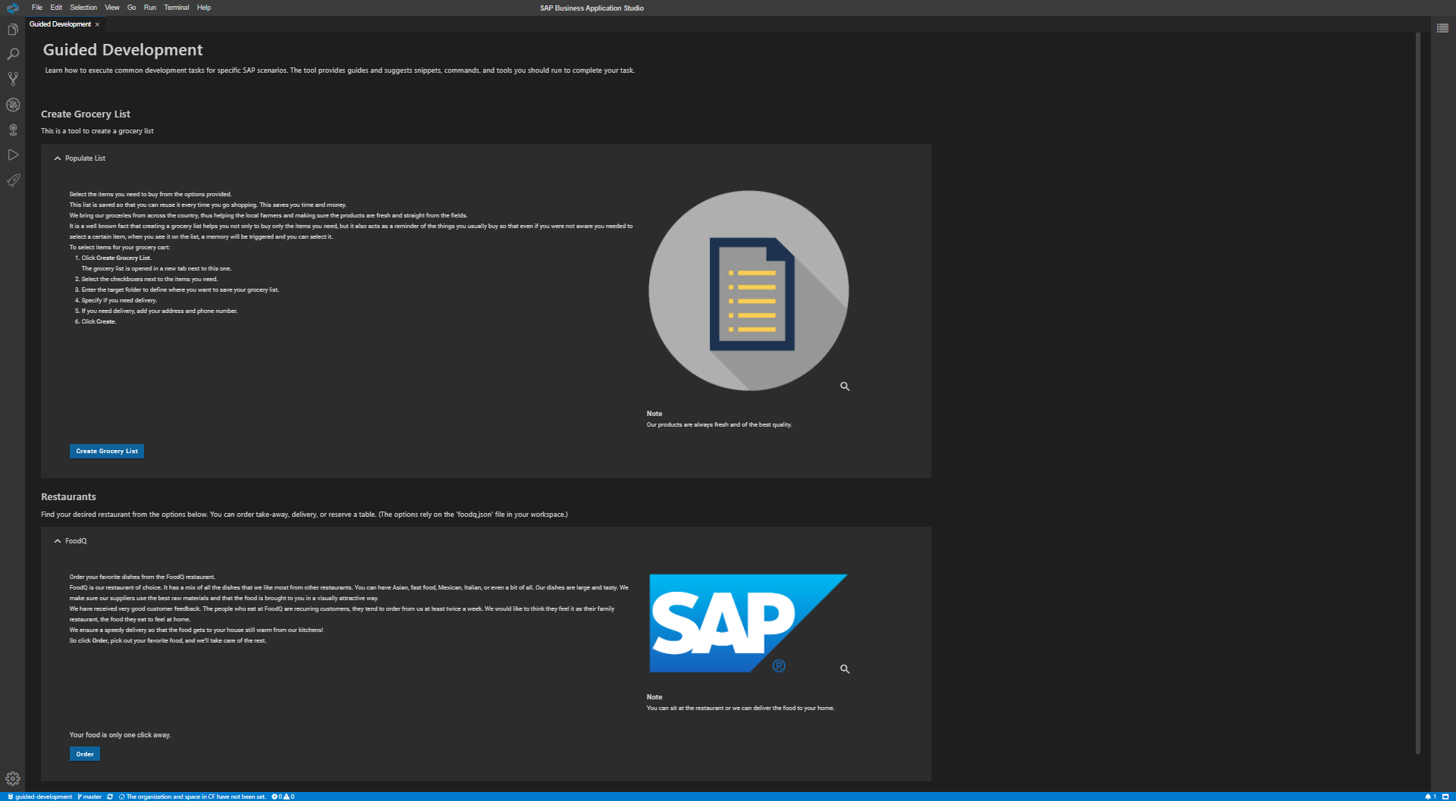Image resolution: width=1456 pixels, height=801 pixels.
Task: Open the notifications bell in status bar
Action: (1430, 796)
